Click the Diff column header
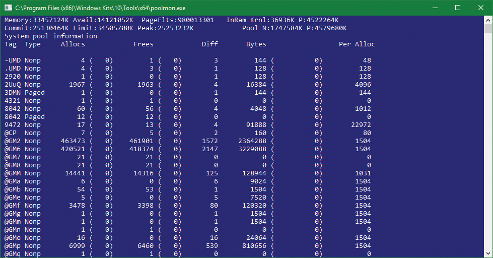The width and height of the screenshot is (493, 258). click(209, 44)
